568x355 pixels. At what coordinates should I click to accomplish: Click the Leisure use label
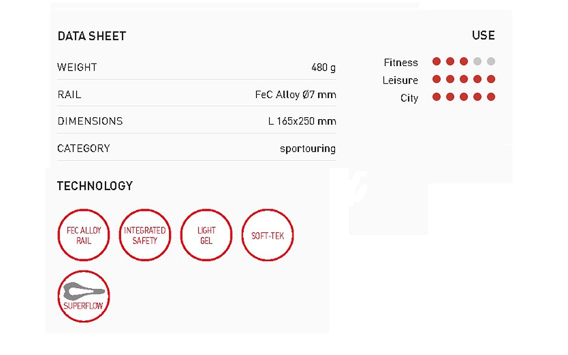pos(400,80)
